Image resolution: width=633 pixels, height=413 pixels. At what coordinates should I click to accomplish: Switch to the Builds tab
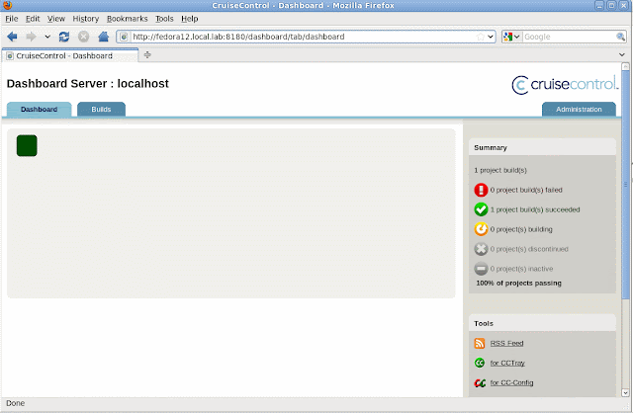click(101, 110)
